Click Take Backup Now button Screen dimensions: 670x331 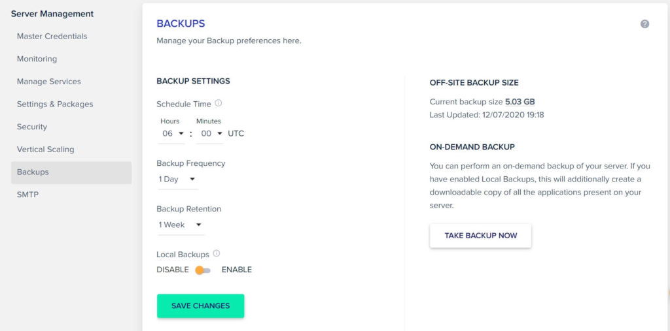(480, 236)
